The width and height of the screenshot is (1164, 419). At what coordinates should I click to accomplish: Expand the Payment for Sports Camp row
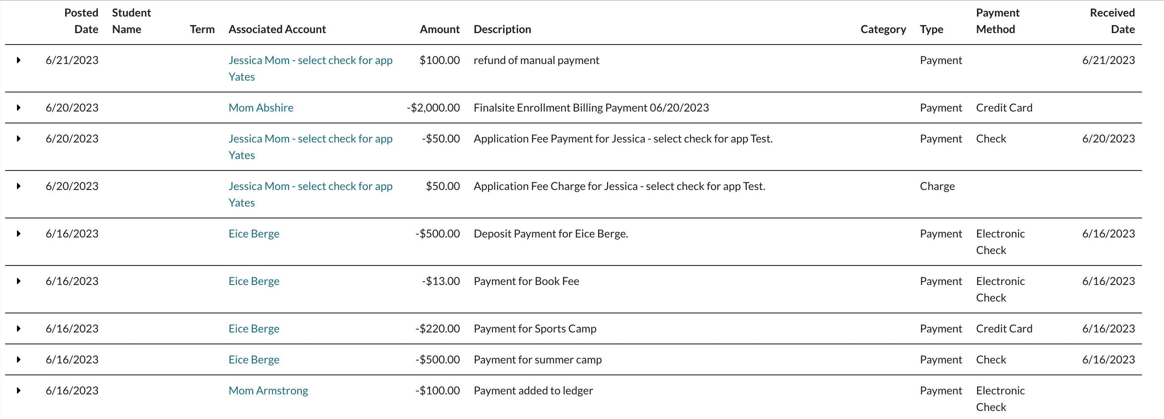tap(19, 329)
